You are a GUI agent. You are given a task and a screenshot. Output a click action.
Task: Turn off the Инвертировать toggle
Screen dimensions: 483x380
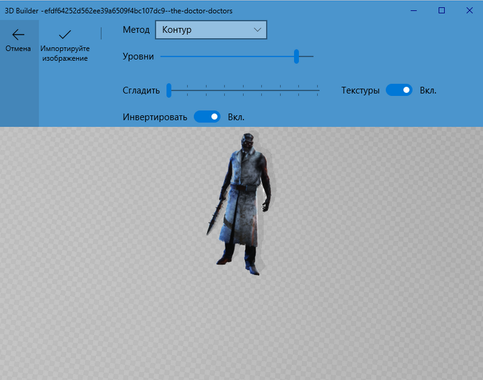(207, 117)
